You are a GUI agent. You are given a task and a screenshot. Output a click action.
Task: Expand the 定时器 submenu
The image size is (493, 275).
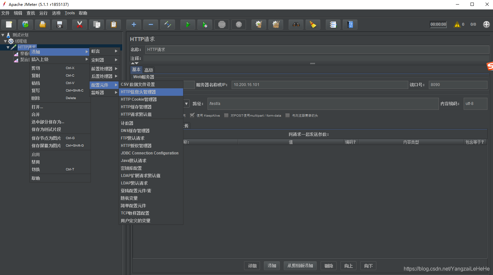pyautogui.click(x=105, y=60)
